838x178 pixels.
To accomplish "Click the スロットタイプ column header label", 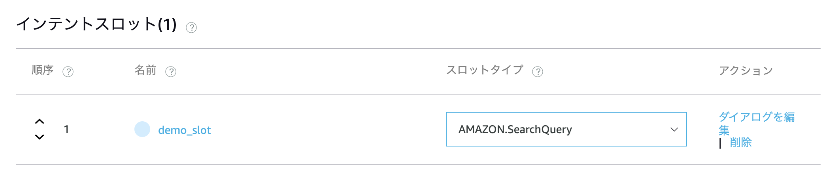I will pyautogui.click(x=485, y=70).
